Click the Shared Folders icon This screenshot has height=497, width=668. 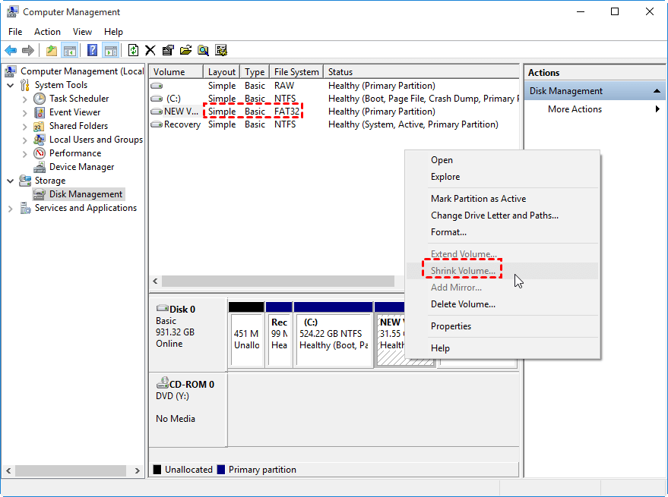coord(40,127)
